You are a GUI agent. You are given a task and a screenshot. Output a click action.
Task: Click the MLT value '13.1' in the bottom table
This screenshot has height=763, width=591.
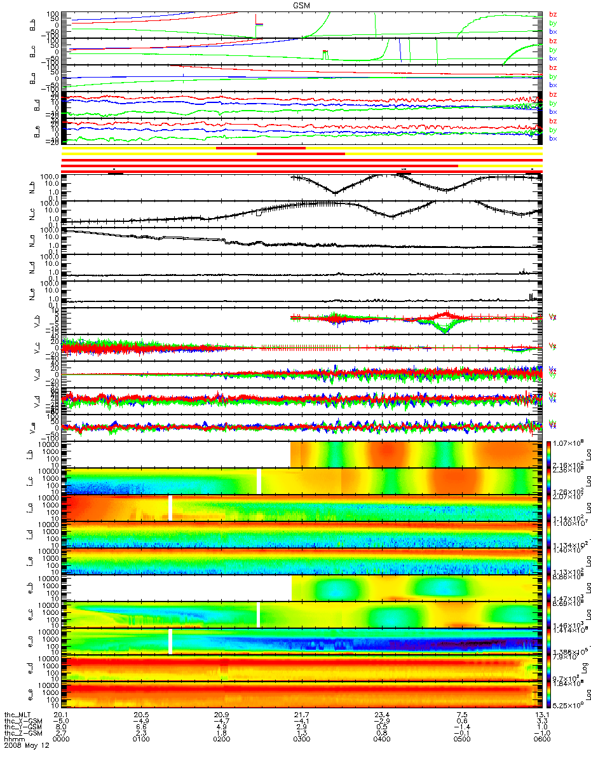click(541, 714)
